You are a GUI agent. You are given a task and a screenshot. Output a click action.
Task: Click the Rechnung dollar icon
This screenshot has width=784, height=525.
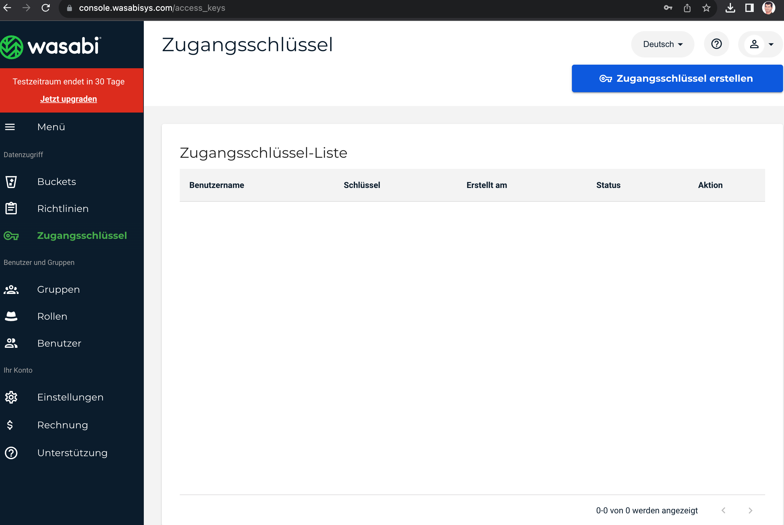(10, 425)
